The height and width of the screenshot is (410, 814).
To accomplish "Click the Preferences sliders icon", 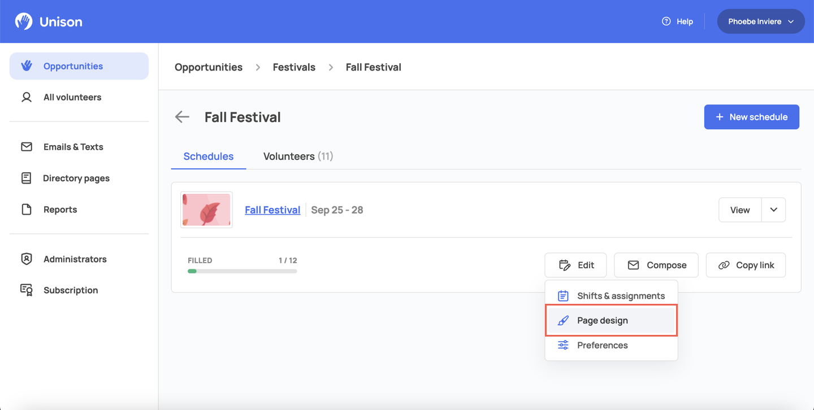I will pyautogui.click(x=563, y=345).
